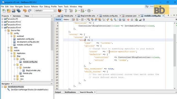The image size is (177, 99).
Task: Open the Refactor menu
Action: [35, 7]
